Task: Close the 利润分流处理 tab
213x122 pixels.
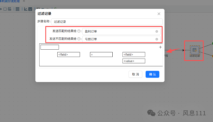Action: 24,1
